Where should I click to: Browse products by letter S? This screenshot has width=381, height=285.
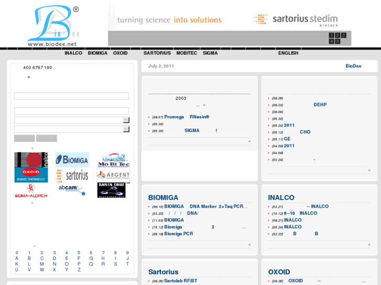click(115, 264)
